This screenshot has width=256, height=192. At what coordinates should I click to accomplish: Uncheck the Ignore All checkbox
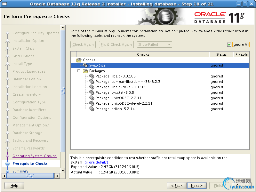click(229, 44)
